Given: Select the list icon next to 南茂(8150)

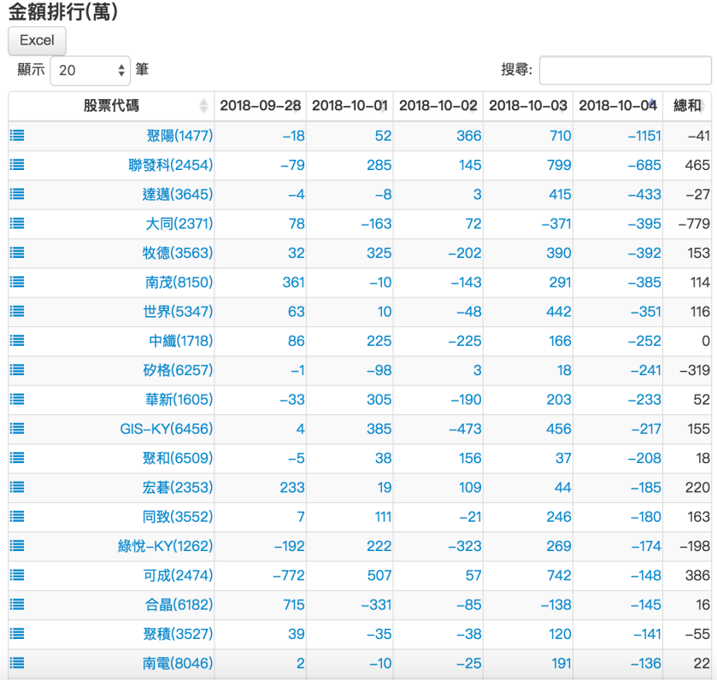Looking at the screenshot, I should click(x=15, y=282).
